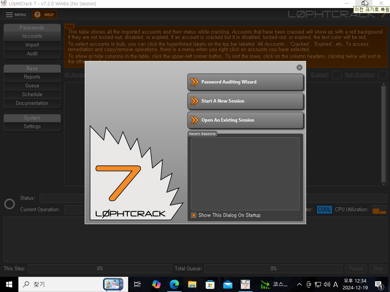
Task: Open Settings under System
Action: pyautogui.click(x=32, y=126)
